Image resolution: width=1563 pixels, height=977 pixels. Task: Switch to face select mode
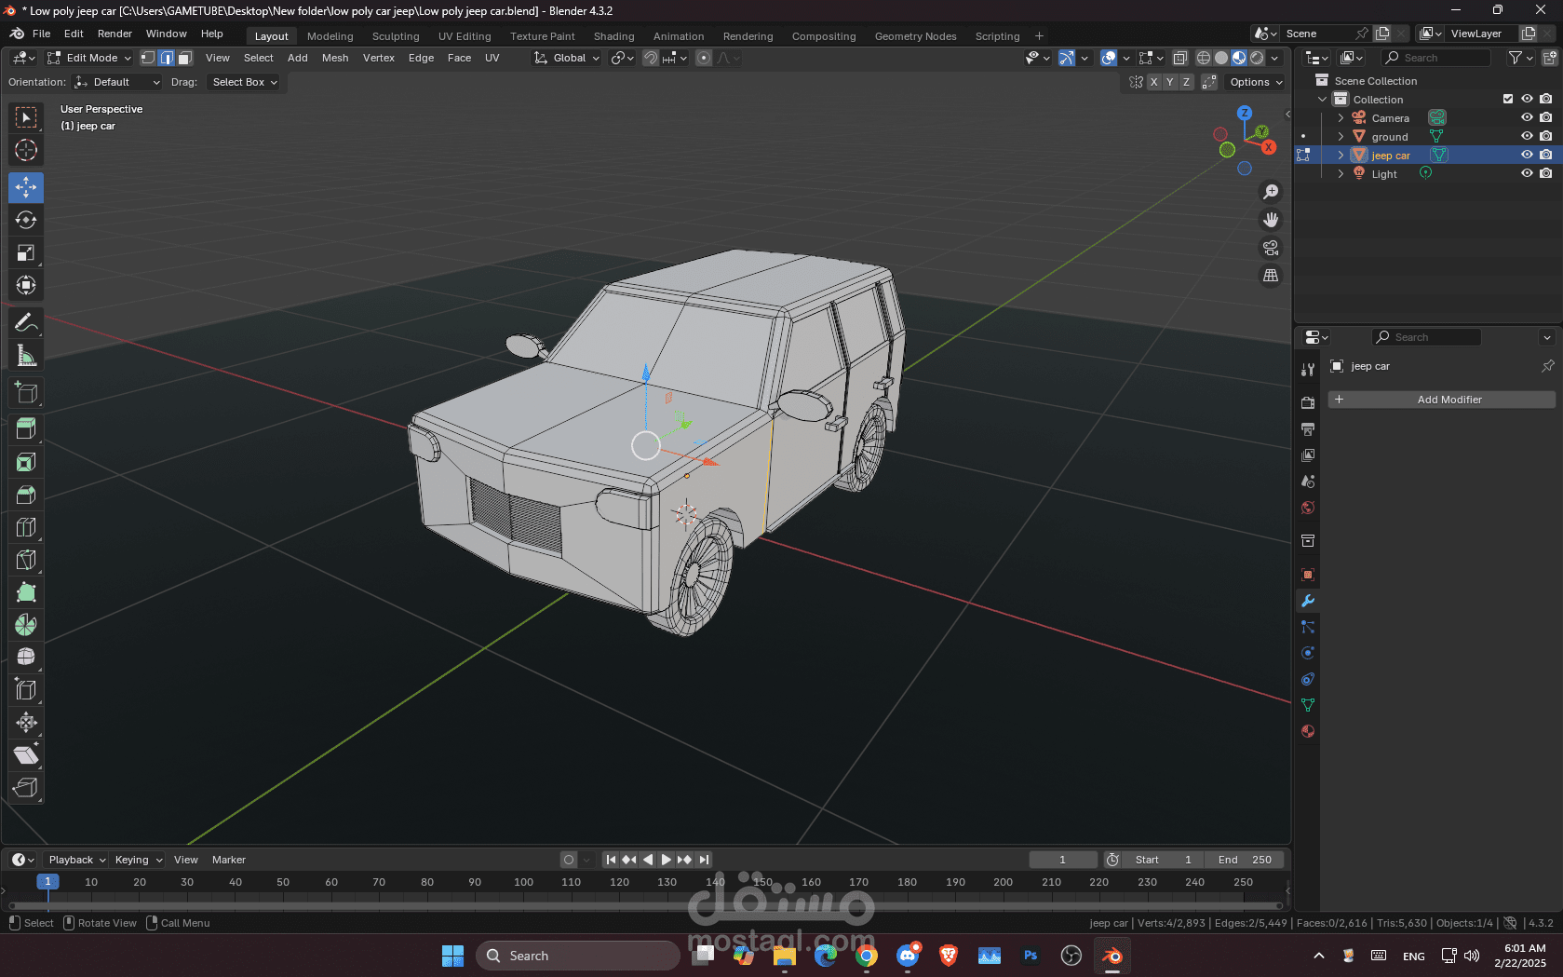tap(184, 58)
